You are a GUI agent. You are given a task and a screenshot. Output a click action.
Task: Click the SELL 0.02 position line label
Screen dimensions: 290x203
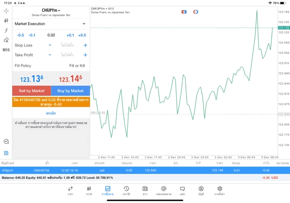coord(98,113)
